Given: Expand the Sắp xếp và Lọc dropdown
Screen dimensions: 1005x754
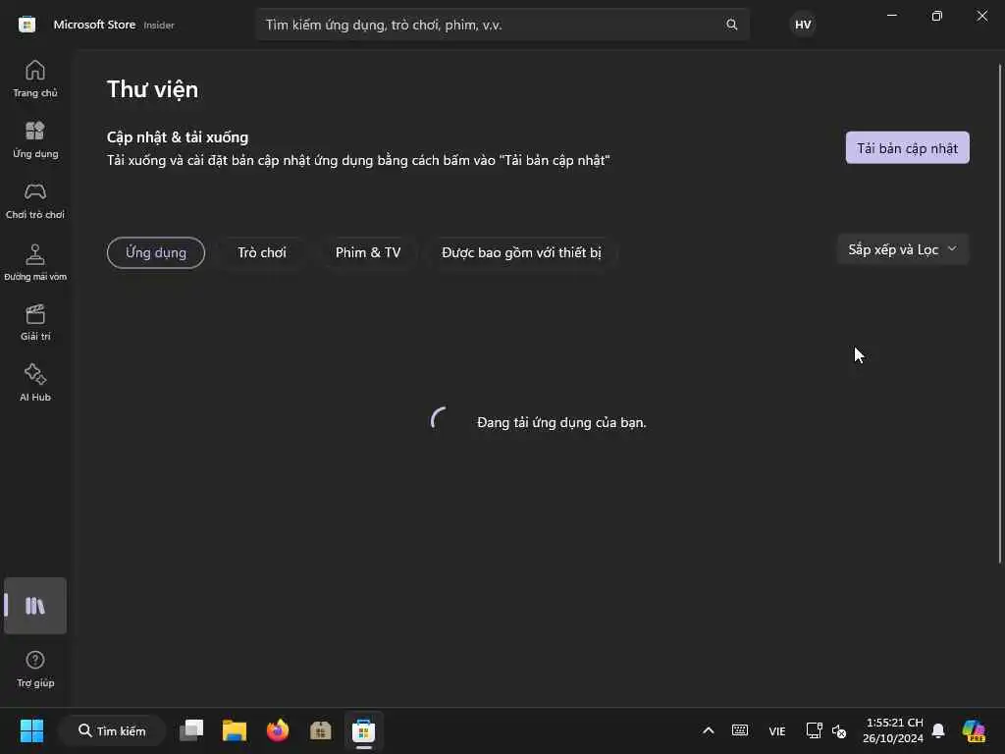Looking at the screenshot, I should coord(903,249).
